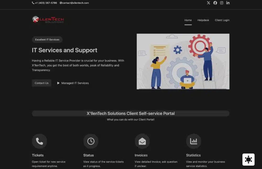Screen dimensions: 262x169
Task: Click the gears illustration image
Action: [x=183, y=61]
